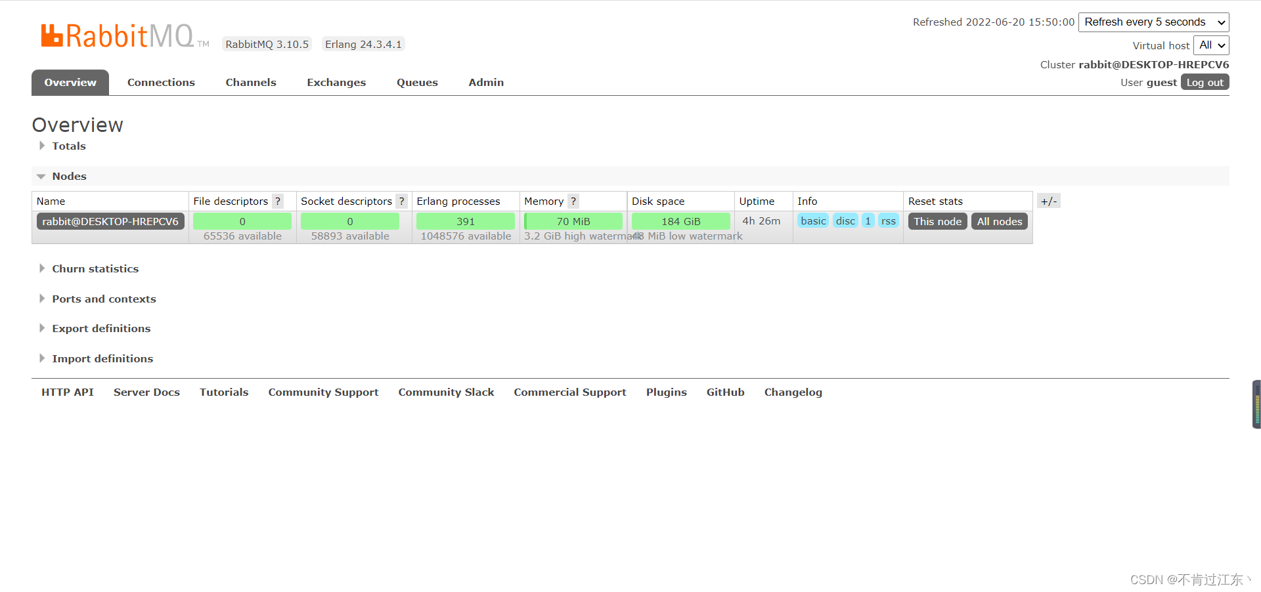Viewport: 1261px width, 592px height.
Task: Reset stats for This node
Action: (938, 221)
